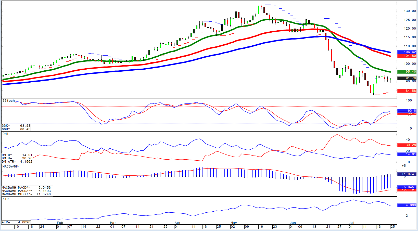
Task: Click the 01 date label below Jul
Action: click(351, 227)
